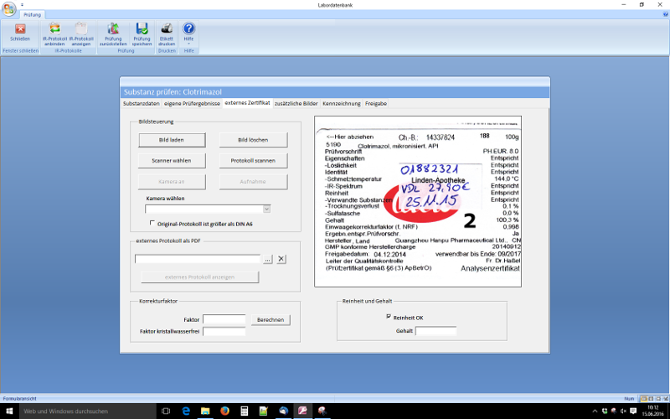Open the Hilfe help icon
The height and width of the screenshot is (419, 670).
click(188, 29)
